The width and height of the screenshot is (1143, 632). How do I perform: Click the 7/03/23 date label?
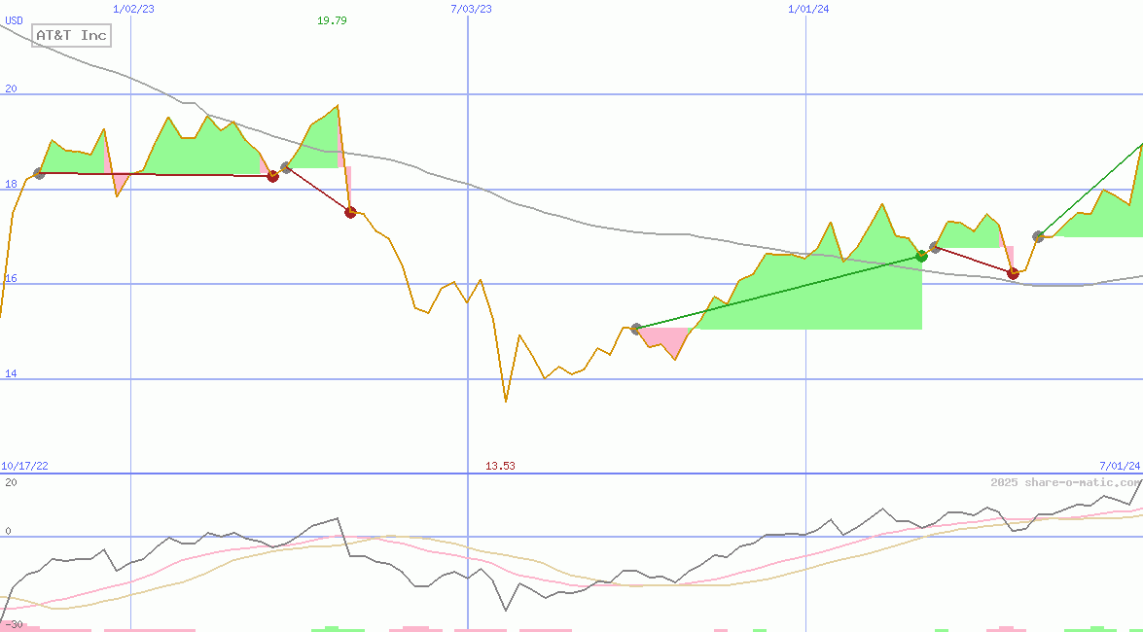471,9
